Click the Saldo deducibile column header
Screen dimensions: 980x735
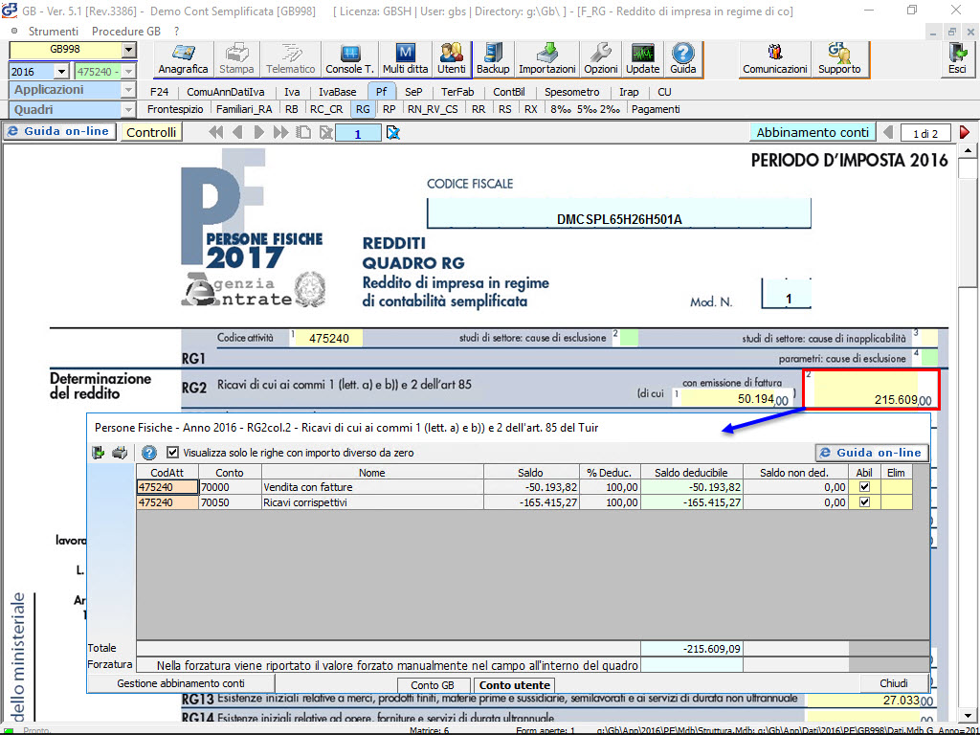[x=691, y=473]
